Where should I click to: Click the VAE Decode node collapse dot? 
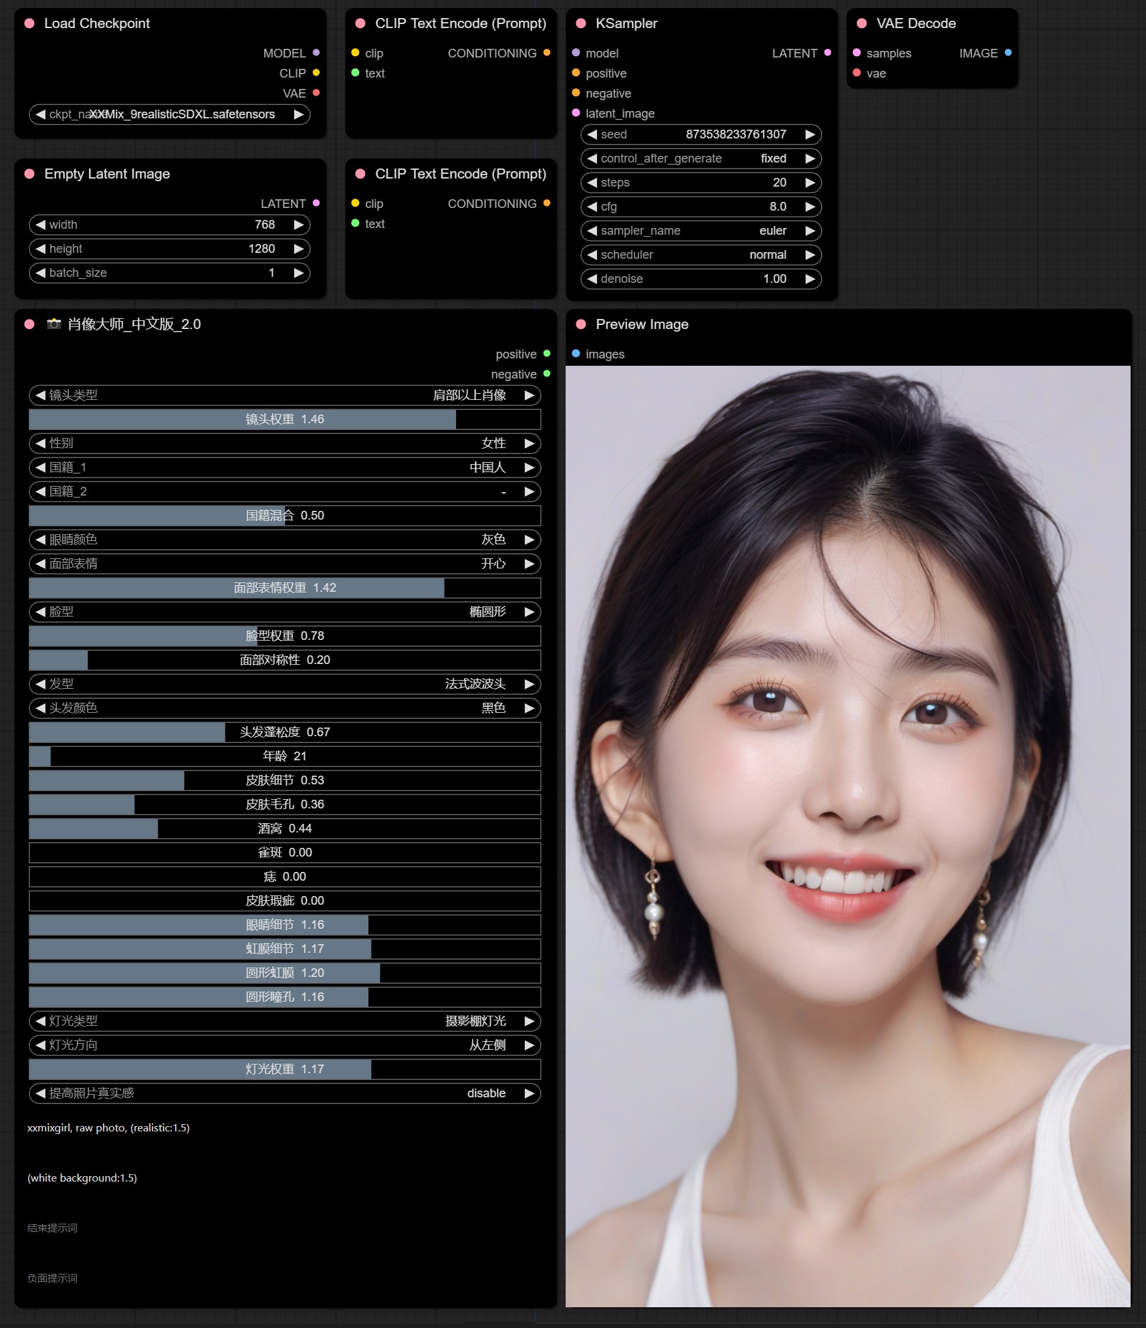[x=861, y=23]
